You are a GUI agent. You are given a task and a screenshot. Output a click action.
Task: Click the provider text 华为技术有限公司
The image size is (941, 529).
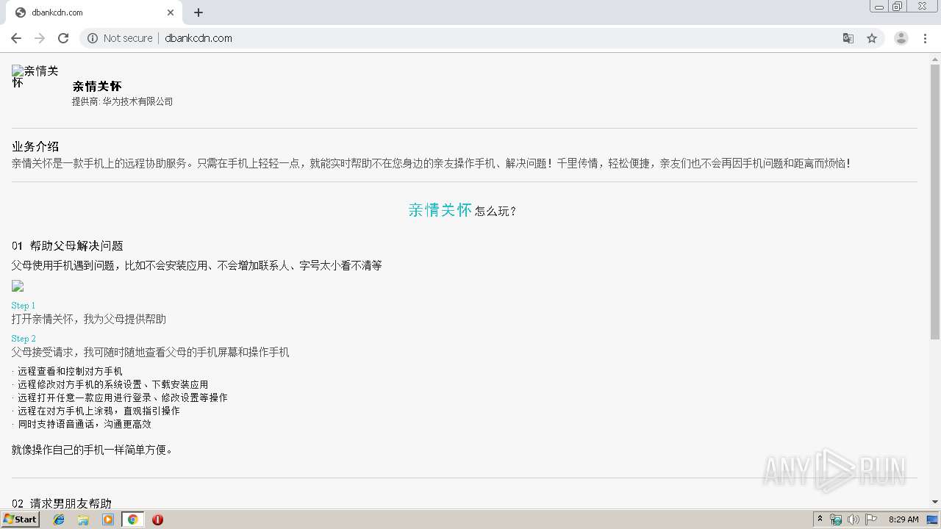tap(137, 101)
